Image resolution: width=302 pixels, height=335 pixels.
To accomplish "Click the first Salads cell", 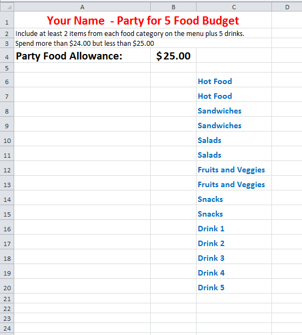I will (234, 139).
